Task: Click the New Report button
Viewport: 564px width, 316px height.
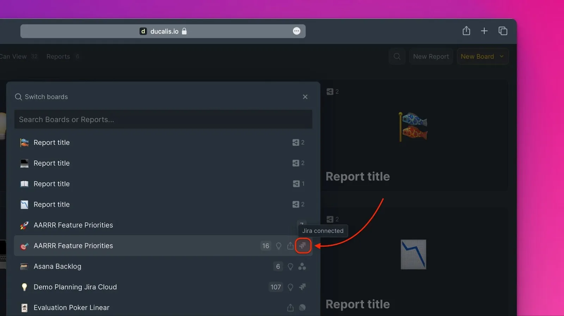Action: 431,56
